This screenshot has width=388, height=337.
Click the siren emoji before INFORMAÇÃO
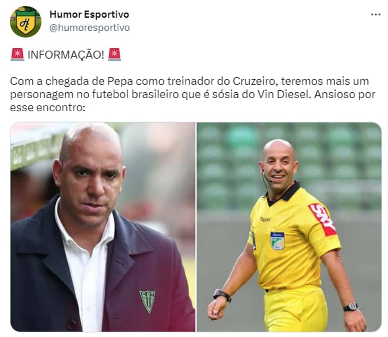(17, 54)
